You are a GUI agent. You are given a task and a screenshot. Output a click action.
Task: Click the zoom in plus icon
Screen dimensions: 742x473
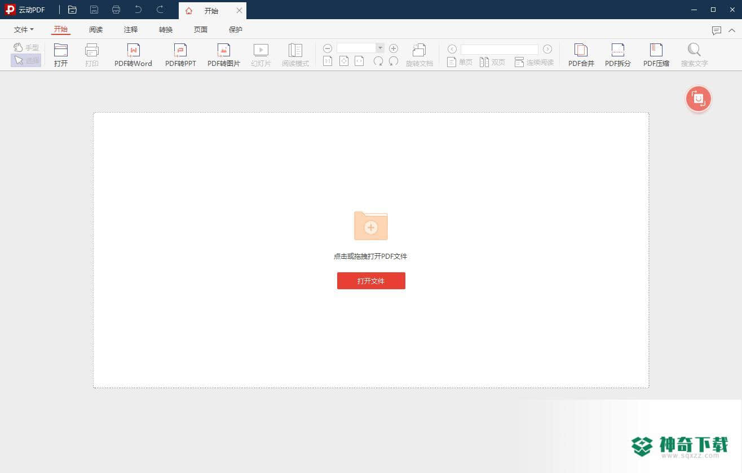[x=394, y=48]
